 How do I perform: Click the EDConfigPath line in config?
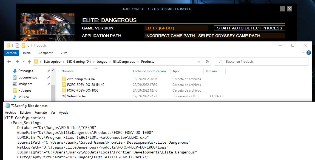coord(107,152)
